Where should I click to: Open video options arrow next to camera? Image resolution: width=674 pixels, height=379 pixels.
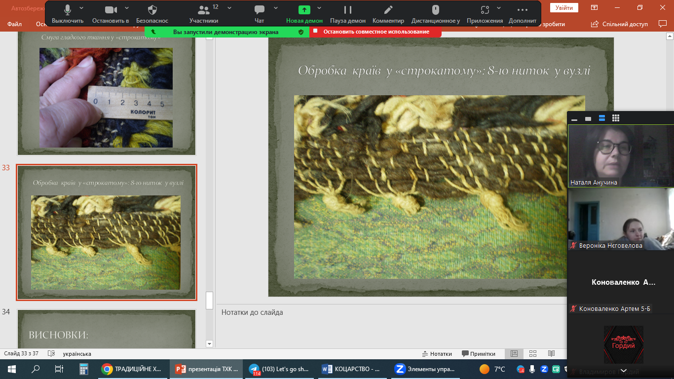[x=127, y=8]
